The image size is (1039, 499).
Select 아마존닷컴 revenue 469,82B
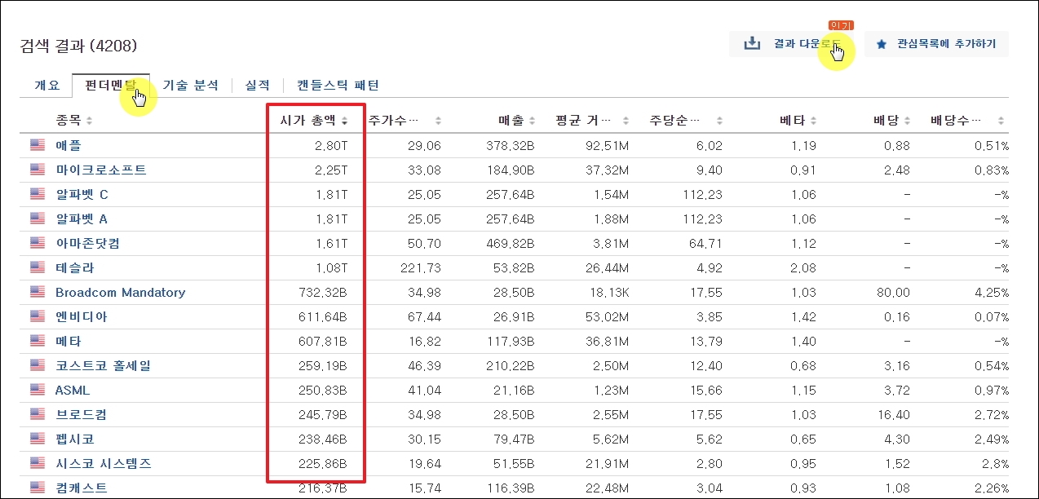510,243
